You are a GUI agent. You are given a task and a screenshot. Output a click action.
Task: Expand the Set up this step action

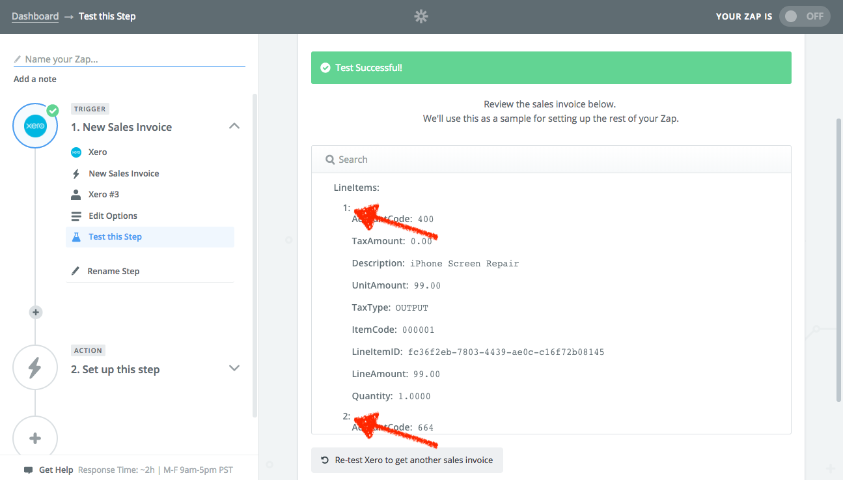click(x=234, y=368)
